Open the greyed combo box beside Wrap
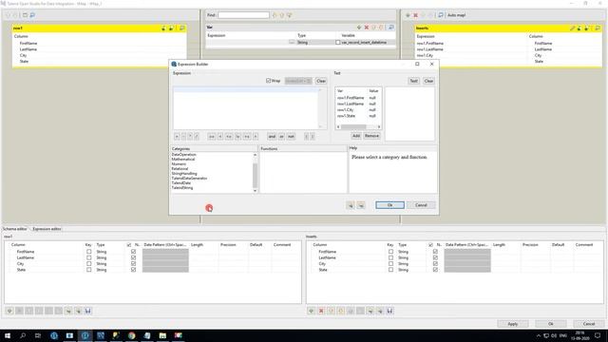 click(298, 81)
